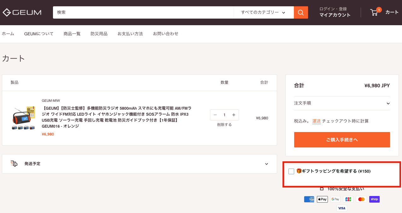Viewport: 402px width, 213px height.
Task: Go to 商品一覧 in navigation
Action: point(72,34)
